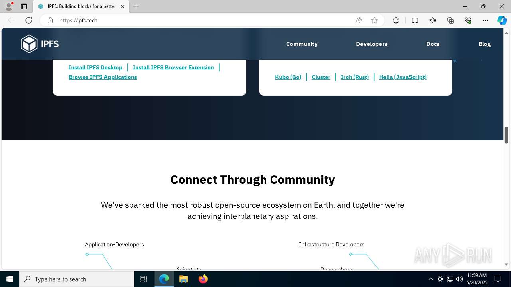Follow Install IPFS Browser Extension link
Image resolution: width=511 pixels, height=287 pixels.
pos(173,67)
